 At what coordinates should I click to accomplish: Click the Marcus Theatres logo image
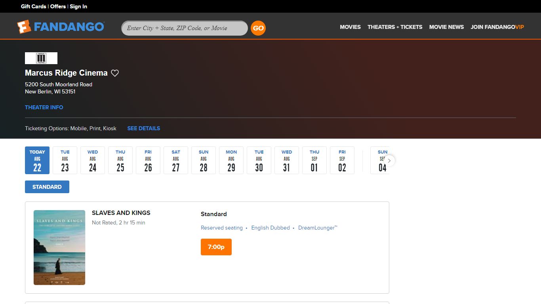pyautogui.click(x=41, y=58)
